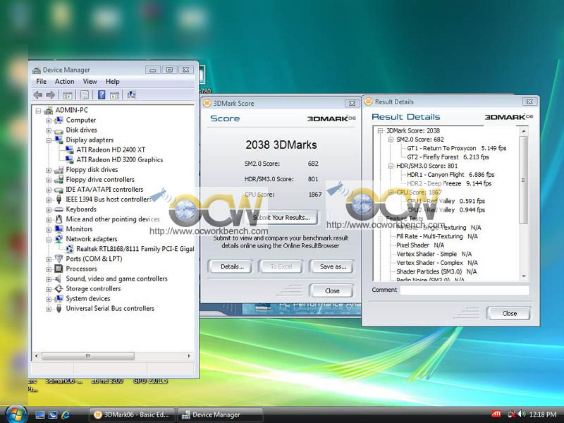Click the Save as... button
Screen dimensions: 564x423
[x=333, y=267]
